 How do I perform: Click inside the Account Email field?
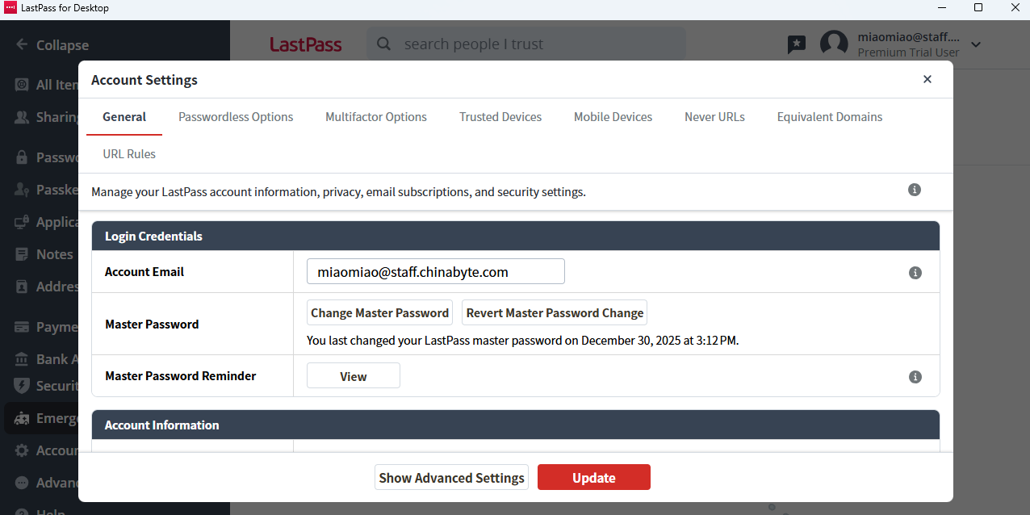[x=435, y=271]
